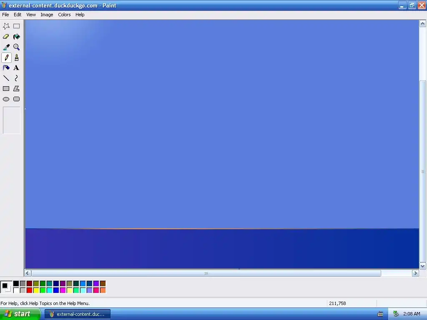
Task: Click the horizontal scrollbar right arrow
Action: coord(415,273)
